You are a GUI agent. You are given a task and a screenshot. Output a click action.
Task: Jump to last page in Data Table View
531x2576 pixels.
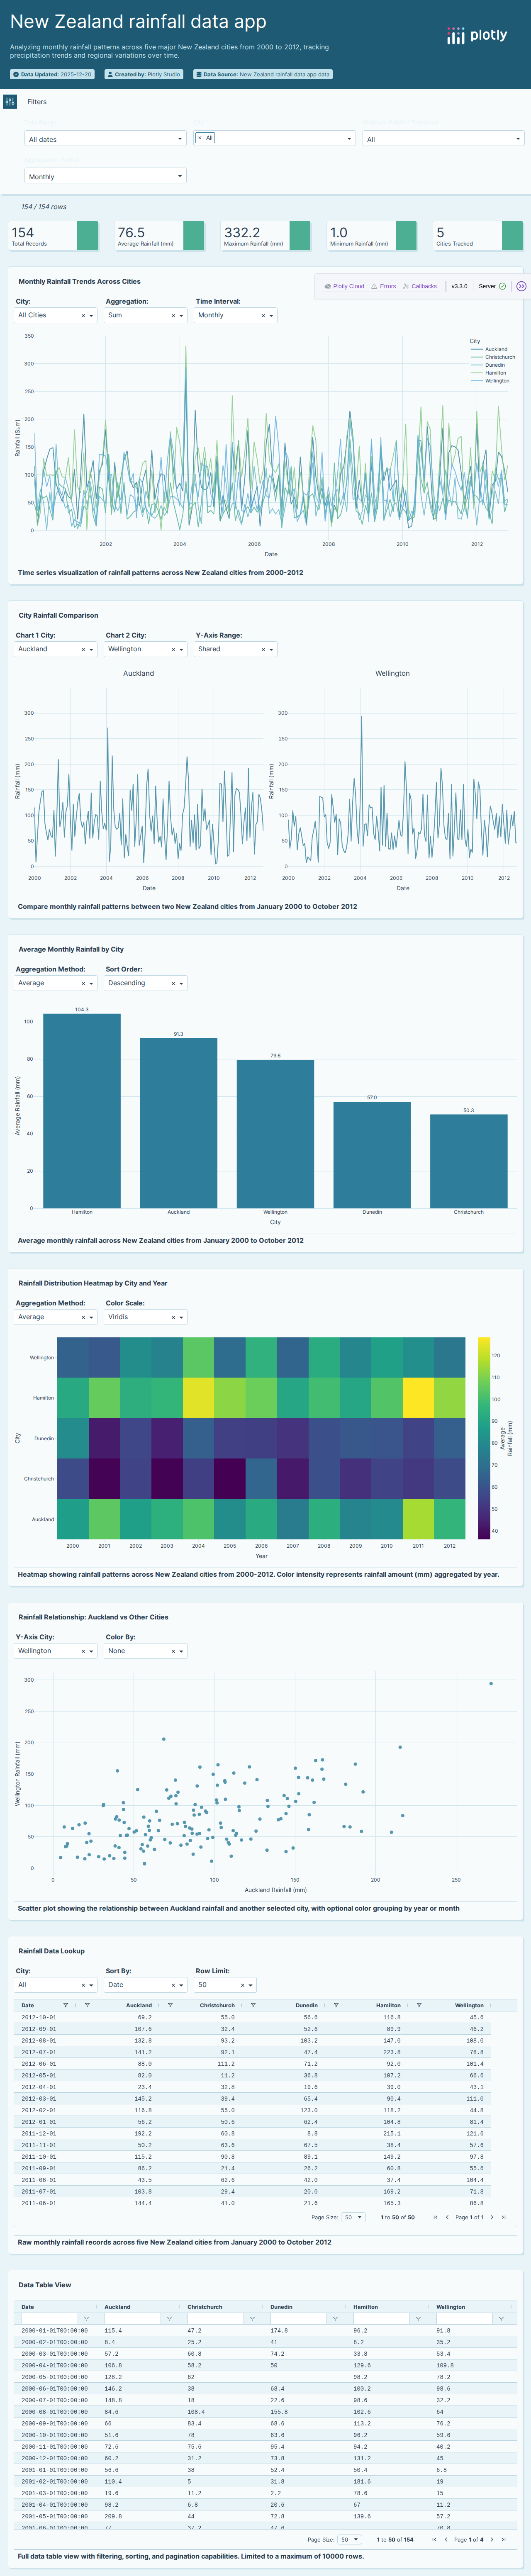click(504, 2540)
